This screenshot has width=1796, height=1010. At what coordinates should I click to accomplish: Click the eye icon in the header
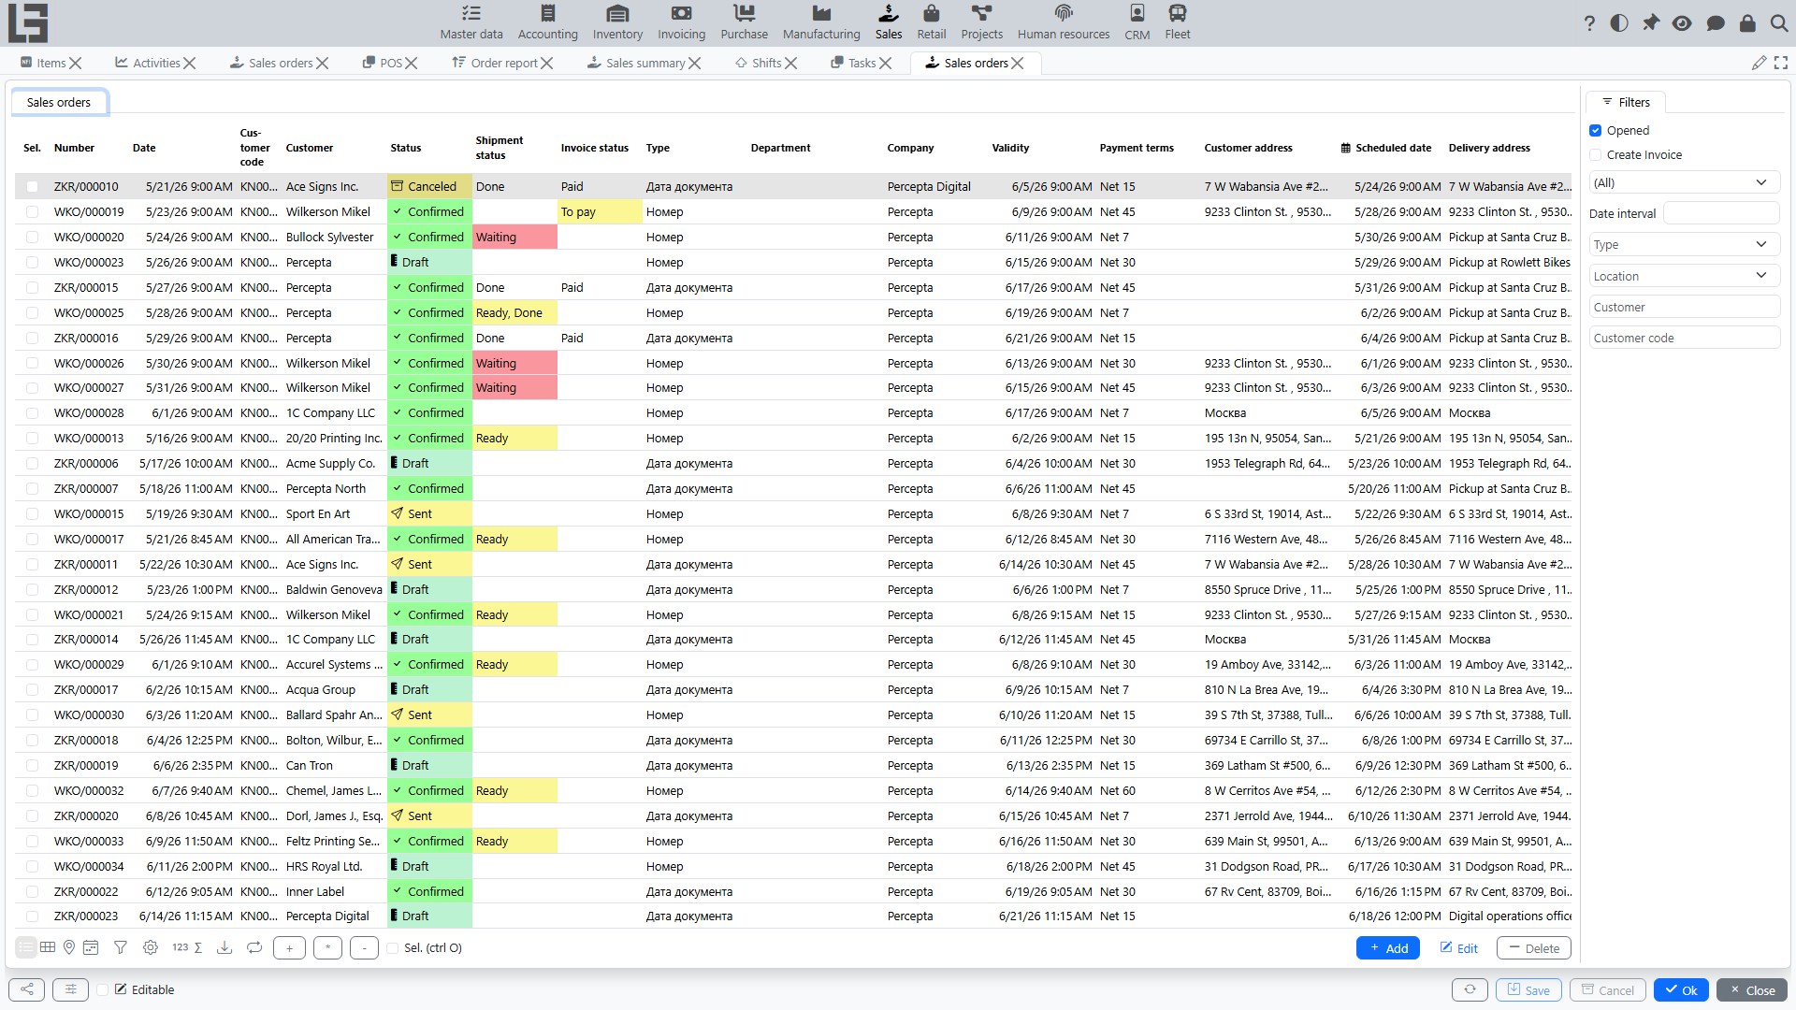pos(1682,23)
